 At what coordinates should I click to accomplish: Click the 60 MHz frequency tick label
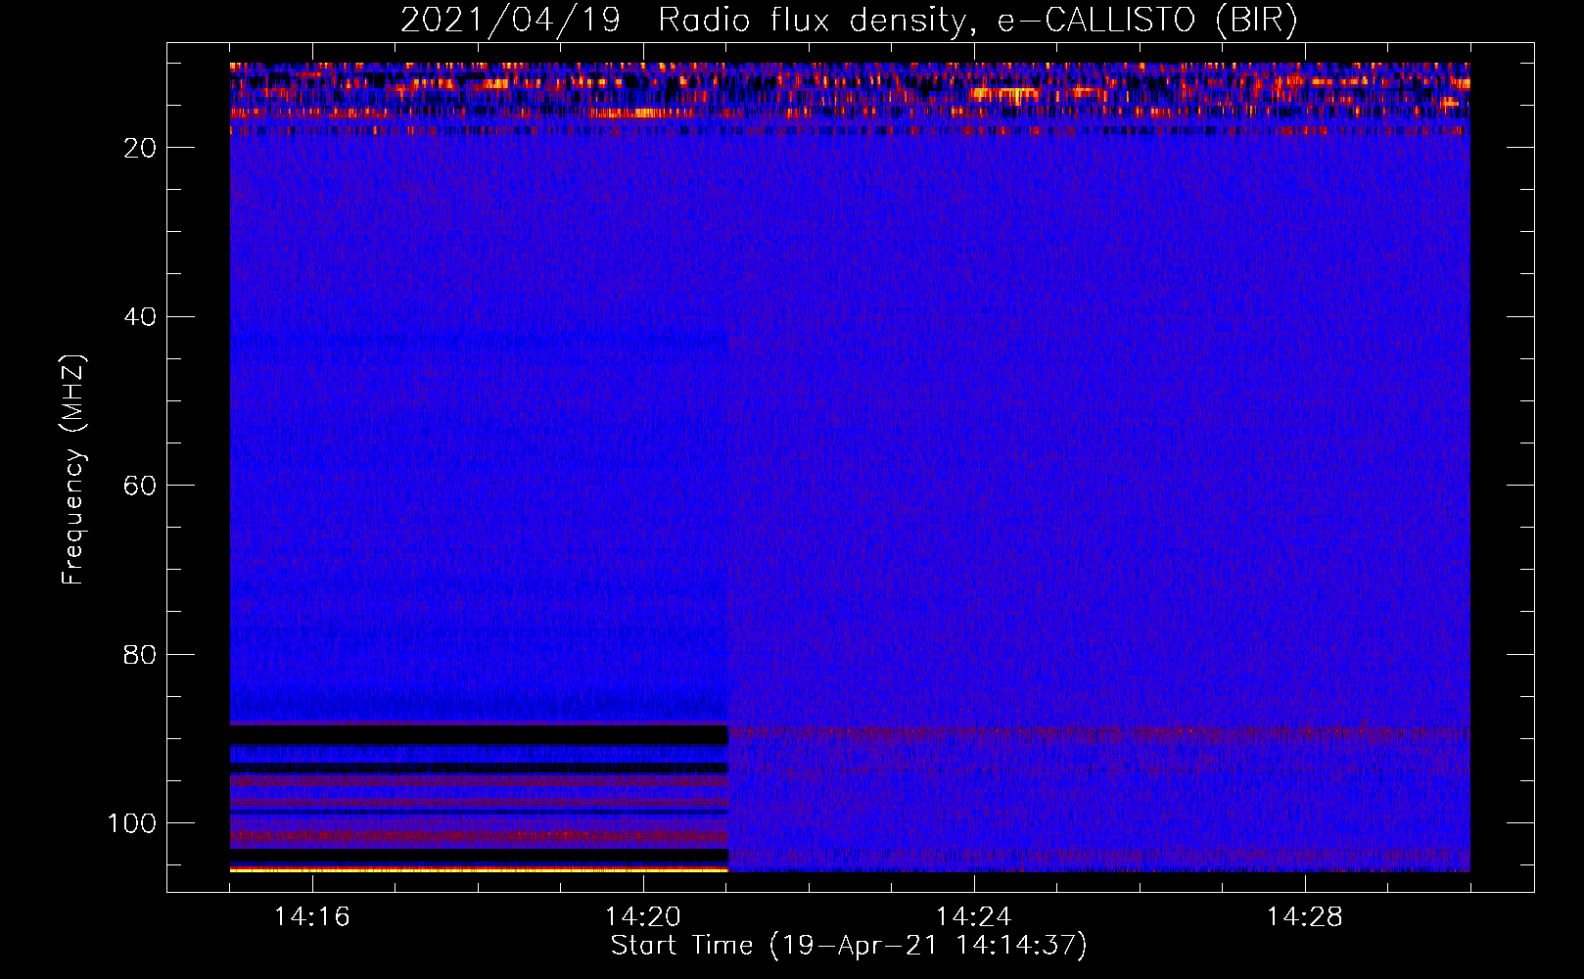click(140, 486)
